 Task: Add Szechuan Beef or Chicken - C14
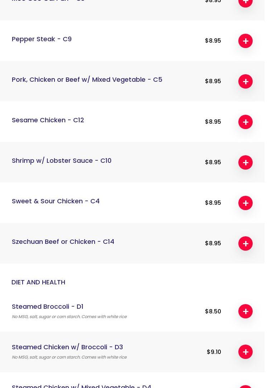246,243
